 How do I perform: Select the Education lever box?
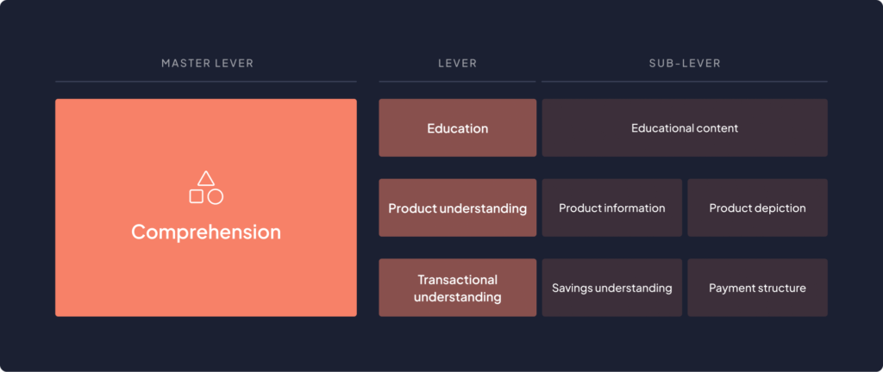tap(457, 128)
